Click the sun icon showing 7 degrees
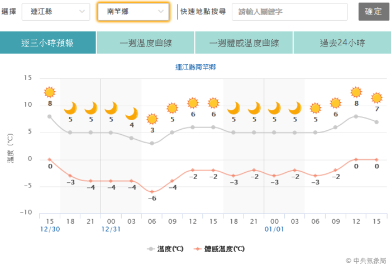This screenshot has height=269, width=391. 376,98
